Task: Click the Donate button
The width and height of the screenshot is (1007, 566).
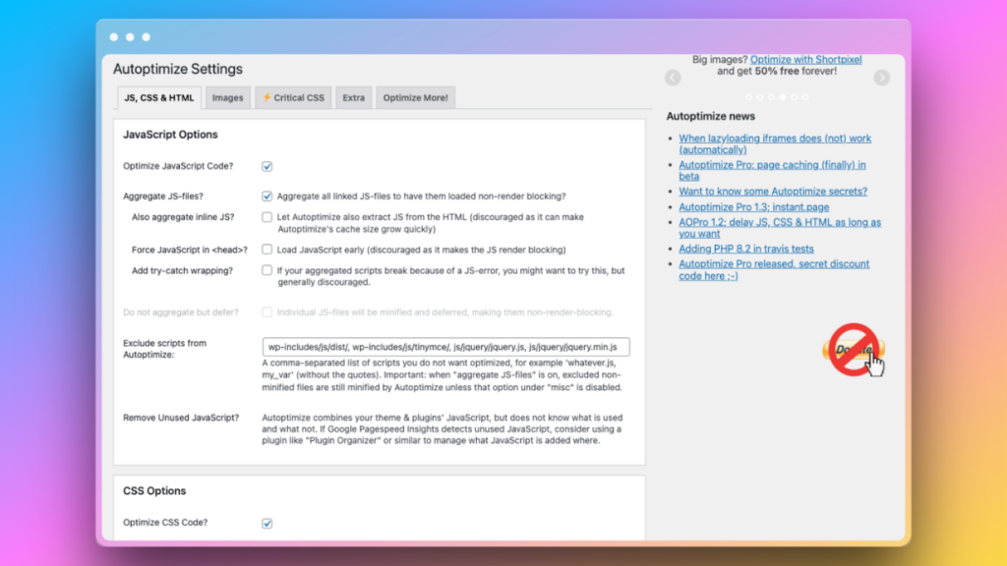Action: coord(854,350)
